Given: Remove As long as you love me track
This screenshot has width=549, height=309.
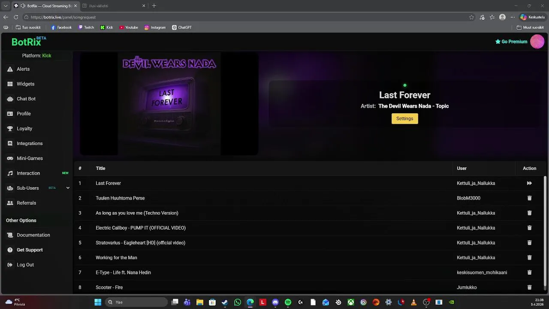Looking at the screenshot, I should point(529,213).
